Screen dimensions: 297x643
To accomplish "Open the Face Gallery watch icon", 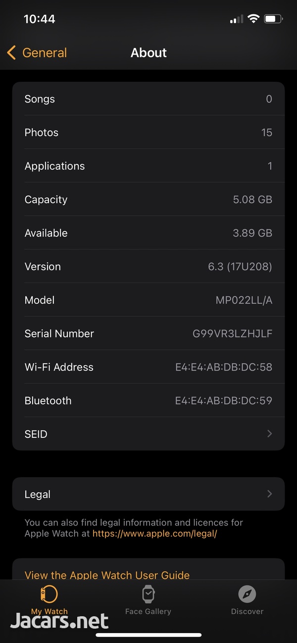I will pos(148,593).
